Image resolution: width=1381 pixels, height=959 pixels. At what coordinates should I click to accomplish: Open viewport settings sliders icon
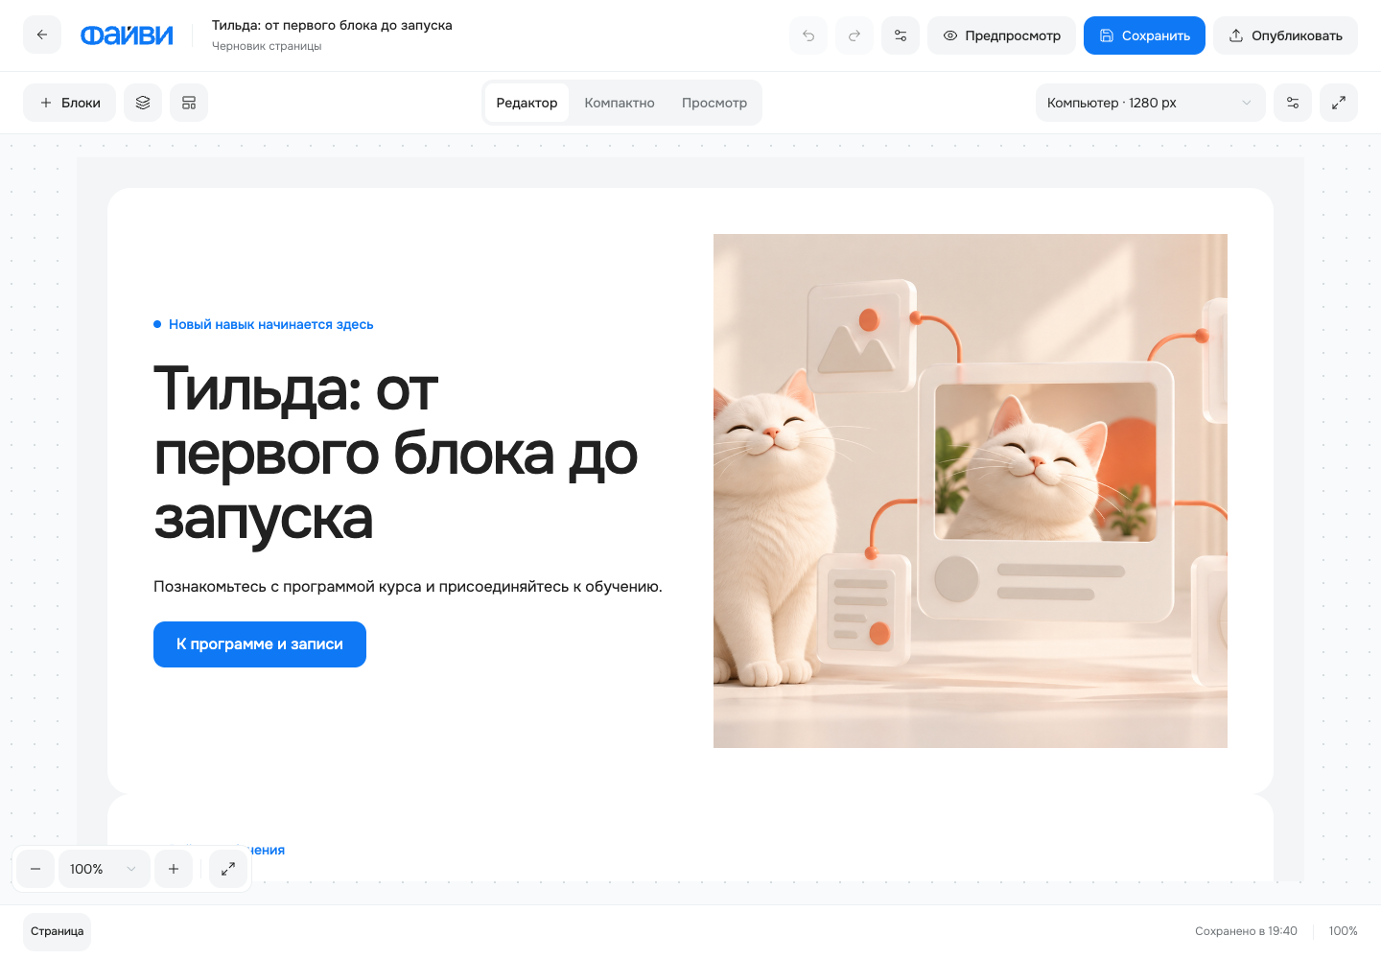[x=1293, y=103]
